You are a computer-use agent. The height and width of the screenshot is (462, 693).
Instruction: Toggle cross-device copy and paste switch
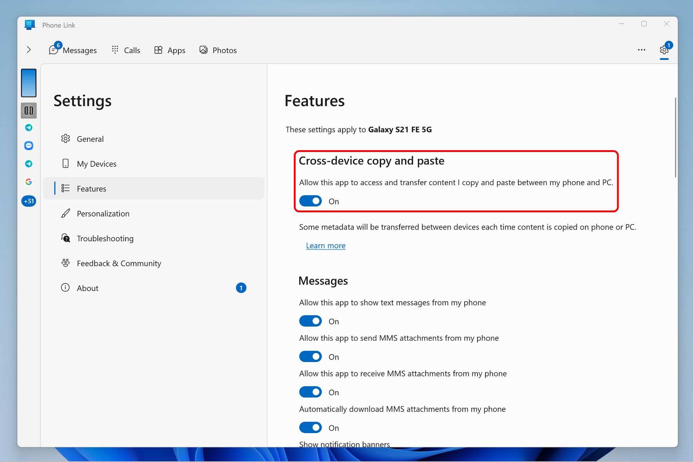pos(310,201)
